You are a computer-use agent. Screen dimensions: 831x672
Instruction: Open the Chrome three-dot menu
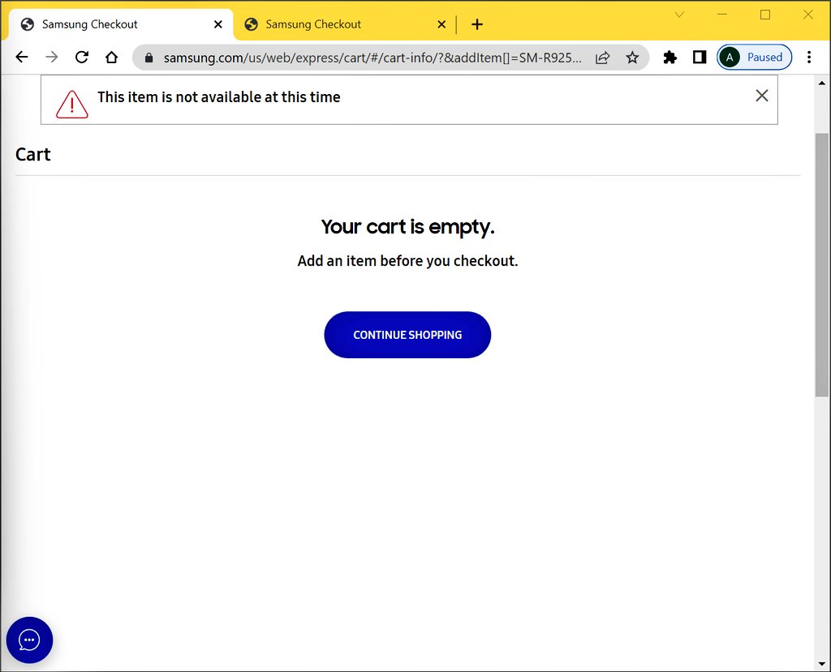pyautogui.click(x=809, y=58)
